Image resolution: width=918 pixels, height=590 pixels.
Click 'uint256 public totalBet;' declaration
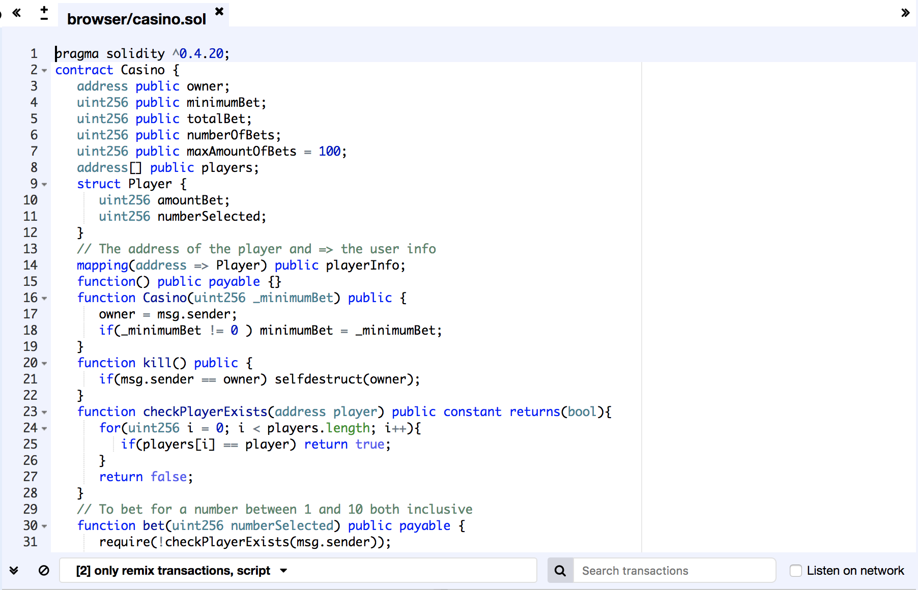(164, 119)
